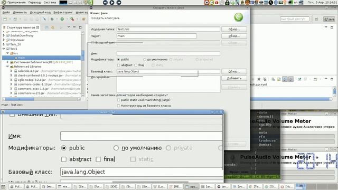Click package explorer scrollbar down arrow
The image size is (338, 190).
[x=83, y=95]
